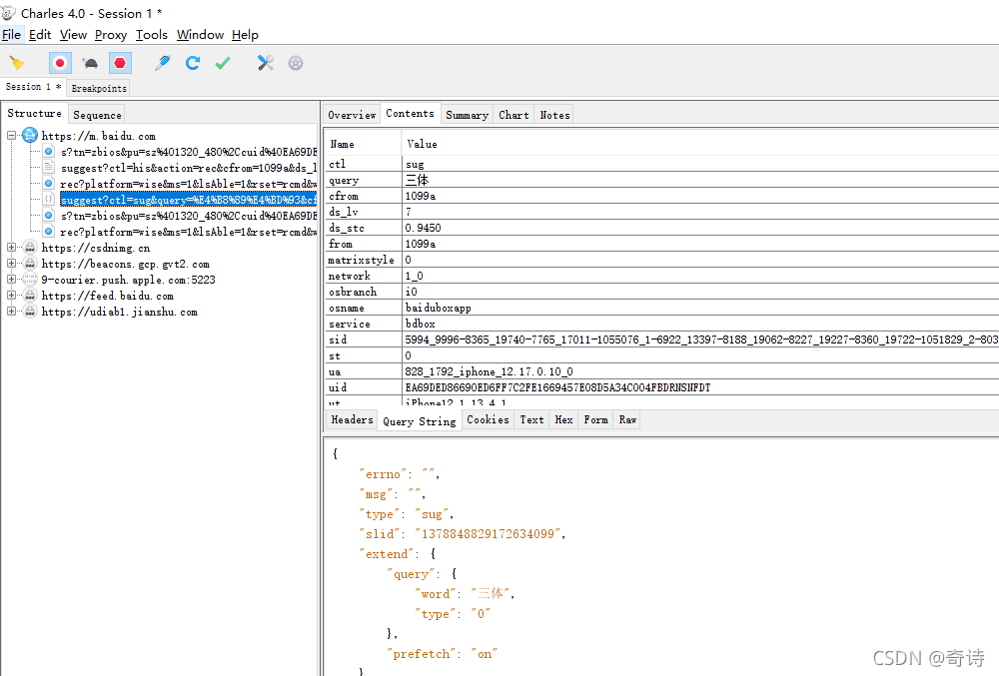Click the globe icon beside m.baidu.com
This screenshot has height=676, width=999.
coord(30,135)
